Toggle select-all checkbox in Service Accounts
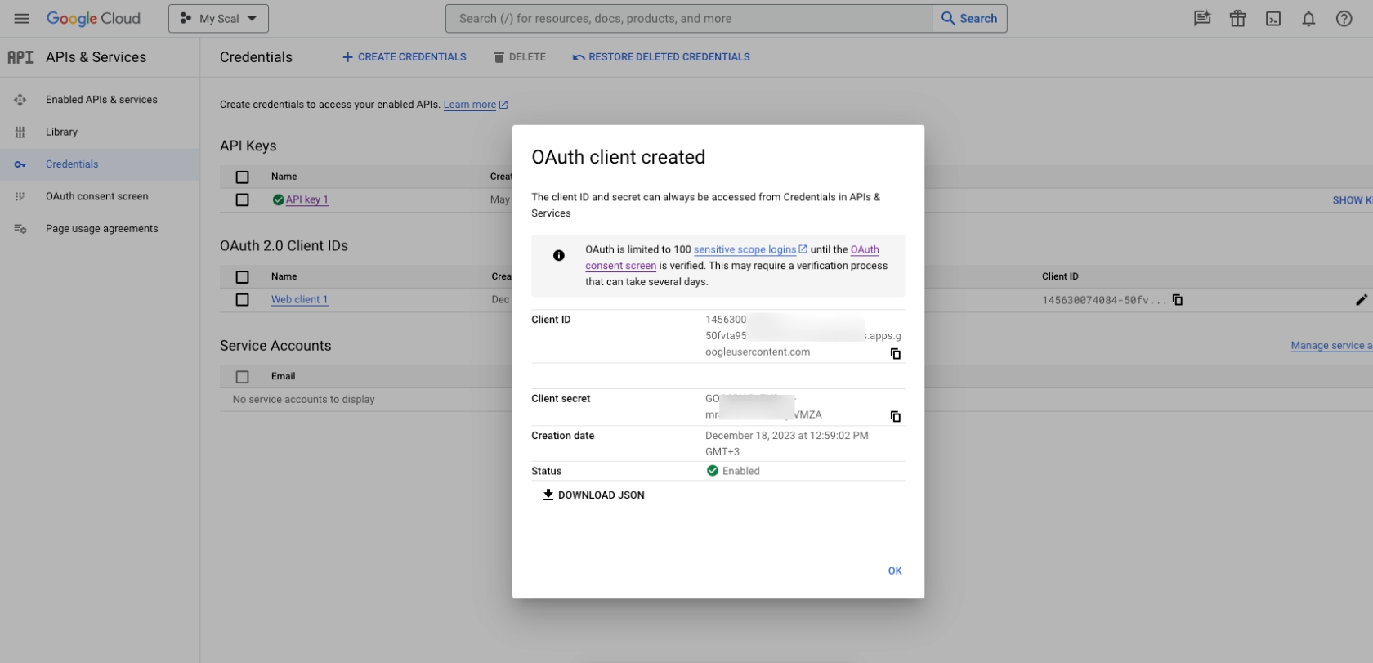Image resolution: width=1373 pixels, height=663 pixels. 242,377
